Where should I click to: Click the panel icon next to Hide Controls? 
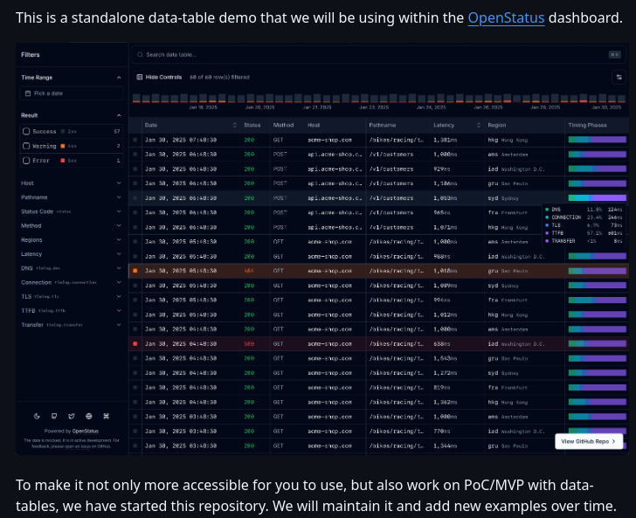[140, 77]
